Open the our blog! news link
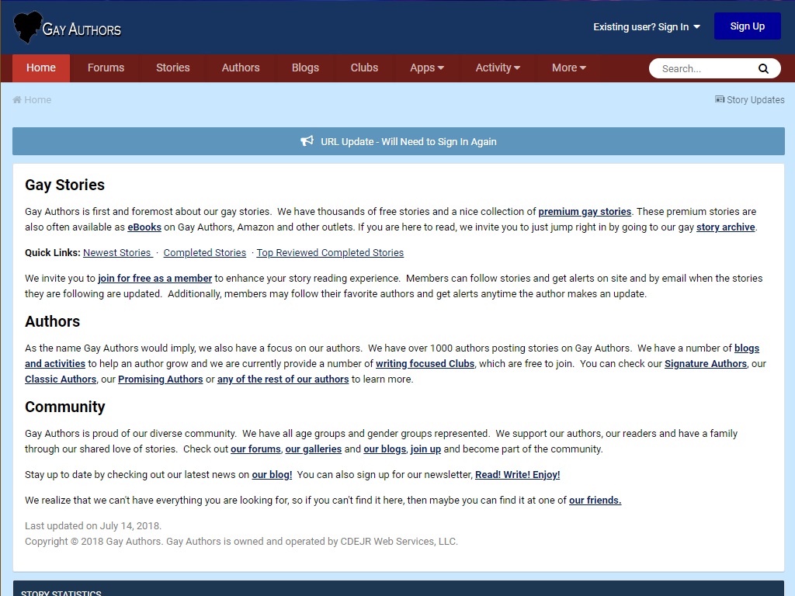795x596 pixels. (x=272, y=474)
